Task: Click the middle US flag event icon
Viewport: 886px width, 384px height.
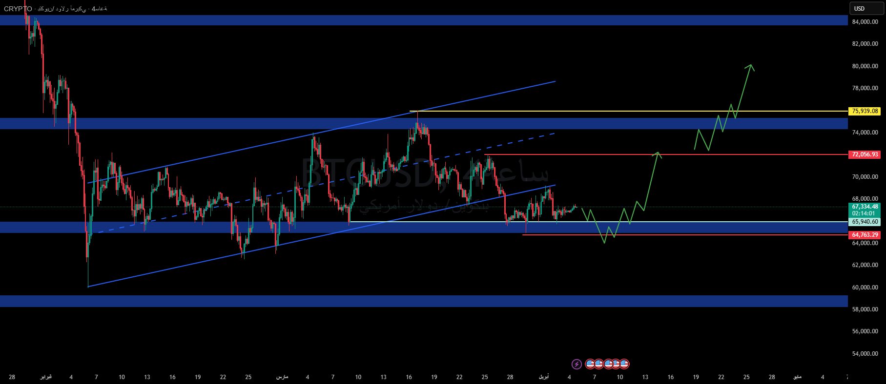Action: tap(608, 364)
